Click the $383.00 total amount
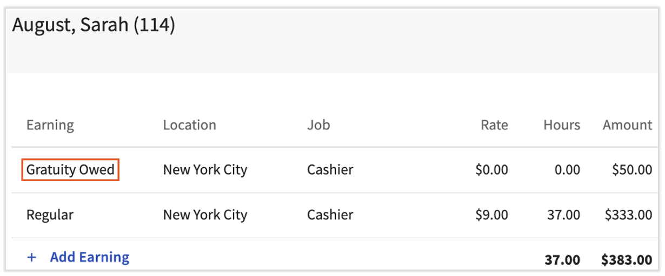This screenshot has height=276, width=665. tap(627, 260)
